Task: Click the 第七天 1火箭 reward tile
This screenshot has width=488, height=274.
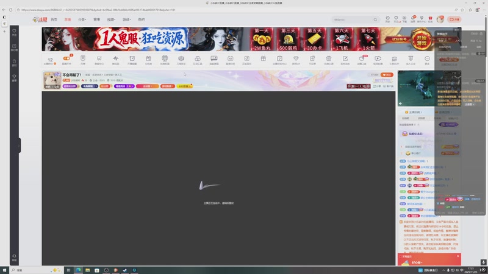Action: pyautogui.click(x=368, y=39)
